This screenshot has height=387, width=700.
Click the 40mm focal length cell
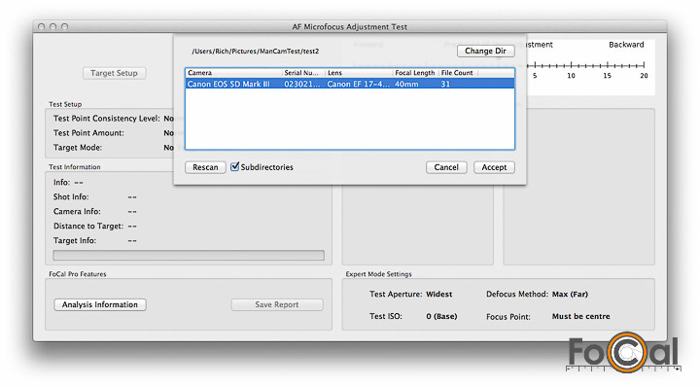point(406,84)
